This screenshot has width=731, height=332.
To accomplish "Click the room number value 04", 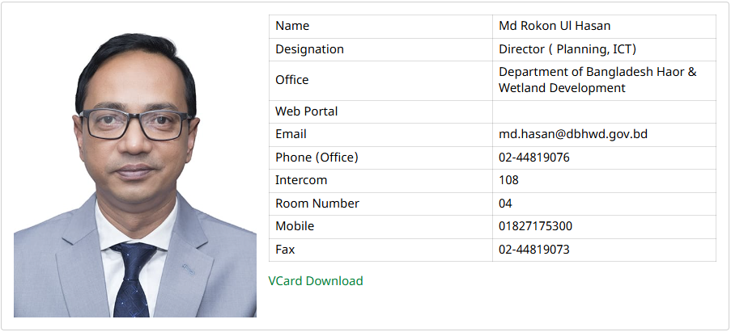I will [505, 204].
